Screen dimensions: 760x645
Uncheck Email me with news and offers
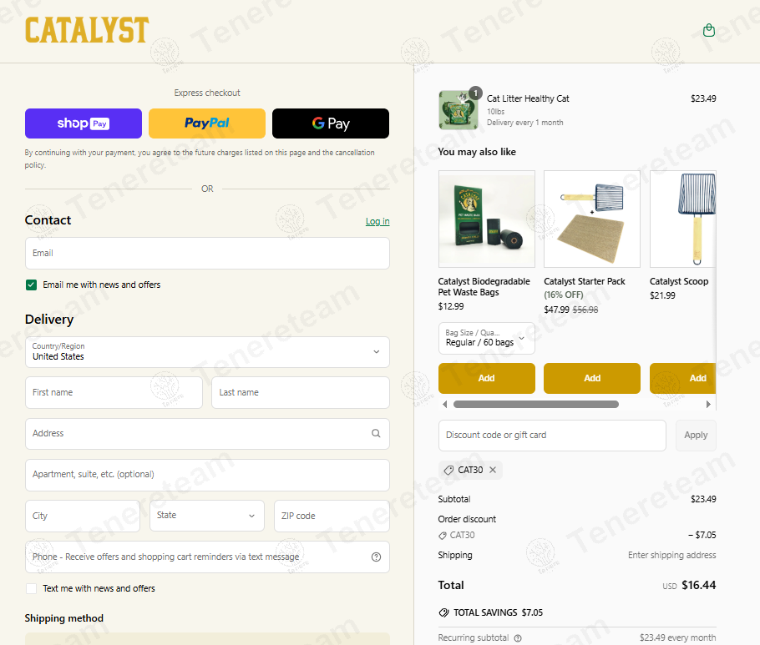tap(32, 285)
